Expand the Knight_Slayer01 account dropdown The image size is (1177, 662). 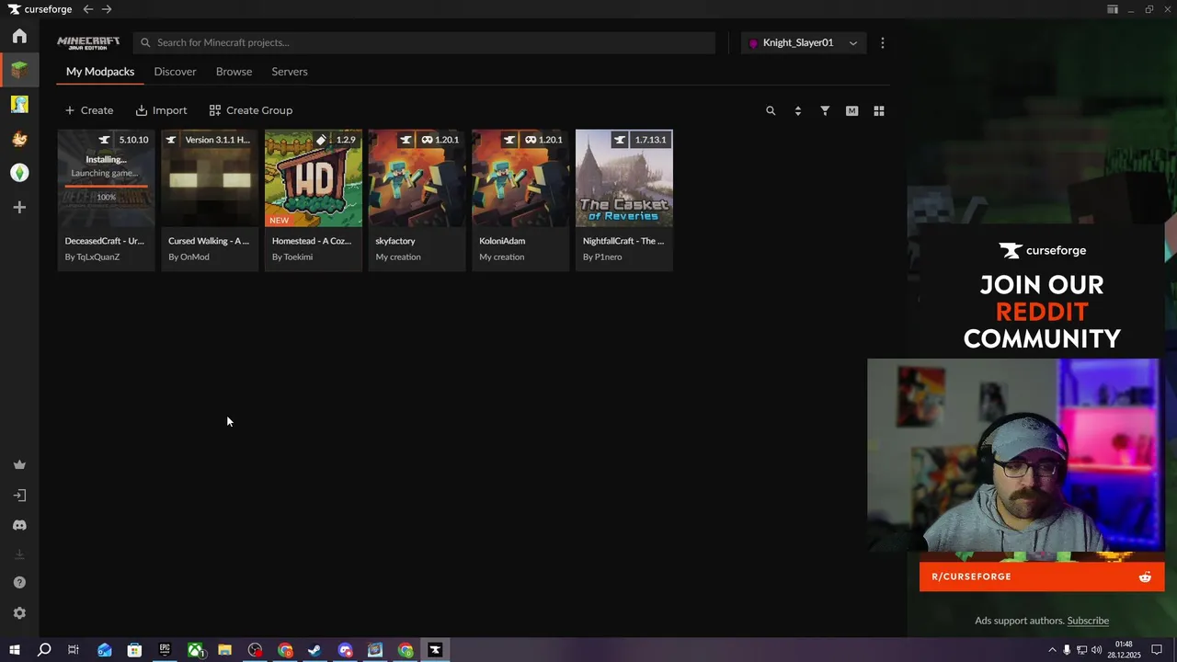tap(804, 43)
